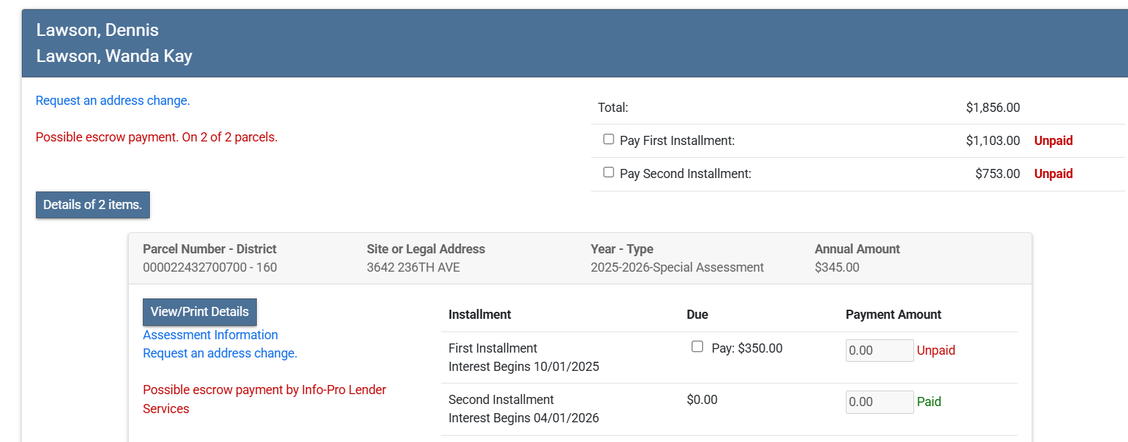Click the site address 3642 236TH AVE
Viewport: 1128px width, 442px height.
413,267
